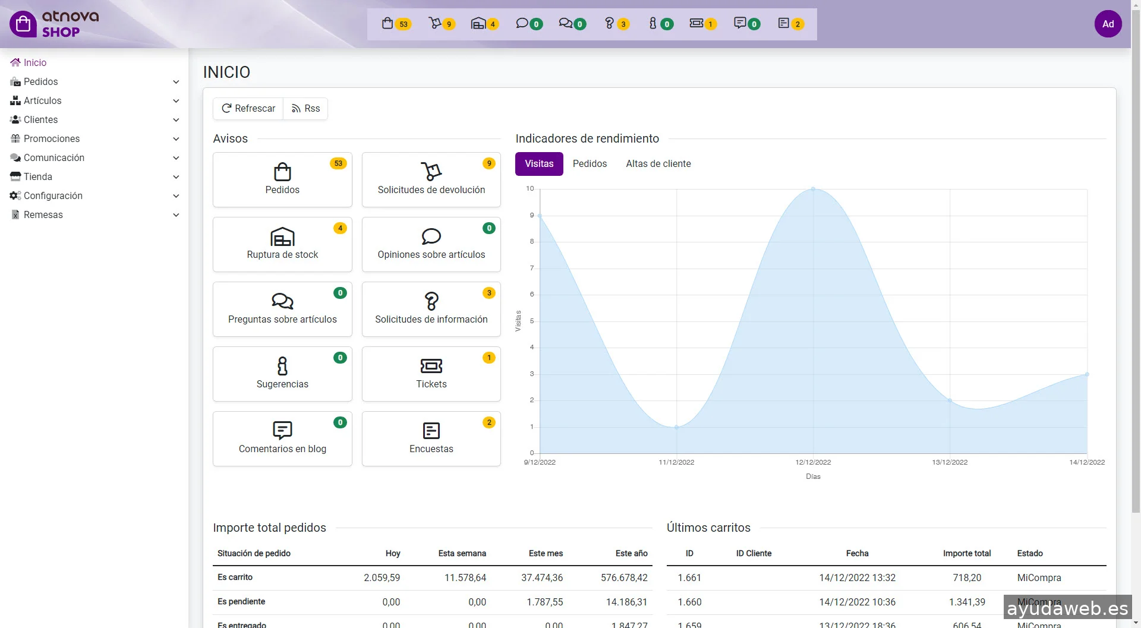1141x628 pixels.
Task: Click the orders bag icon in top bar
Action: tap(387, 23)
